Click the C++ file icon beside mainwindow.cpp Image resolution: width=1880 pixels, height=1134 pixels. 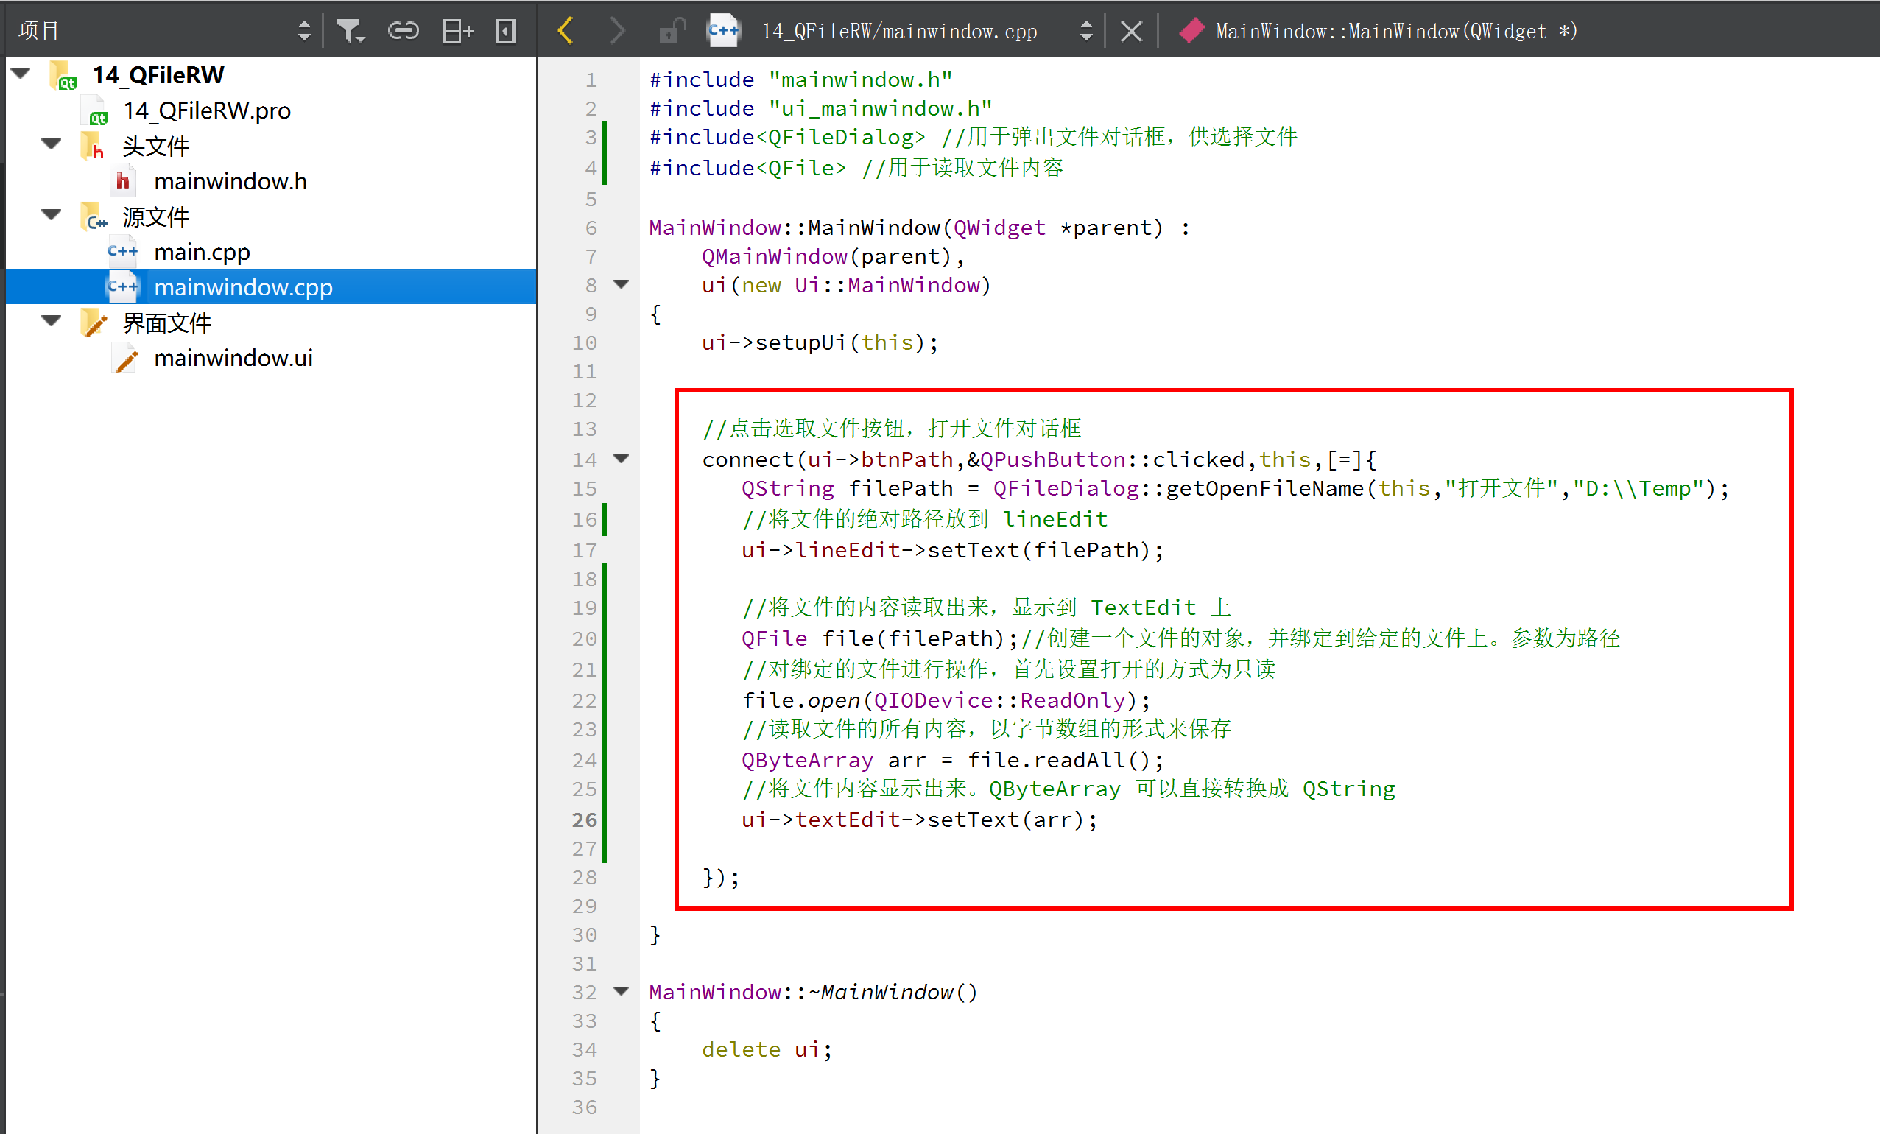pyautogui.click(x=122, y=286)
